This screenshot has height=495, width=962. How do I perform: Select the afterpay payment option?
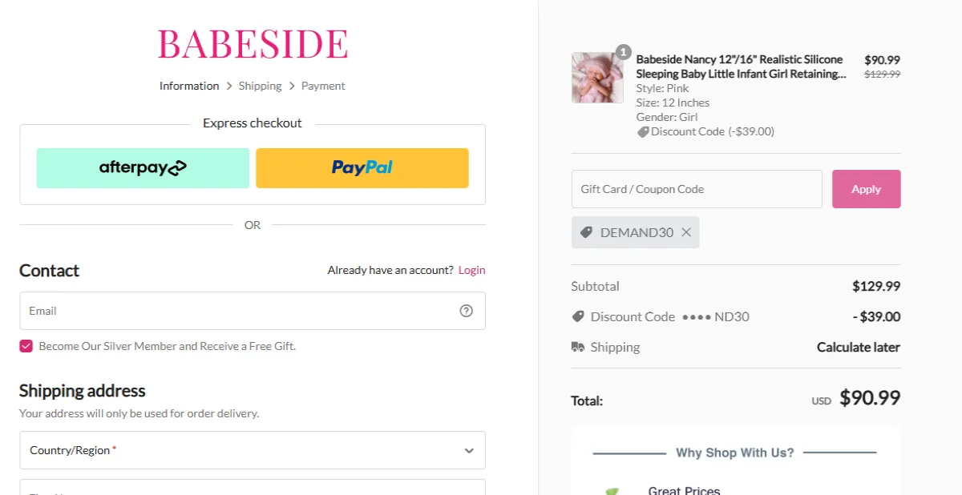coord(142,167)
